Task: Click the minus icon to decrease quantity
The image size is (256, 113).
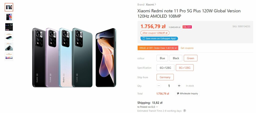Action: coord(159,86)
